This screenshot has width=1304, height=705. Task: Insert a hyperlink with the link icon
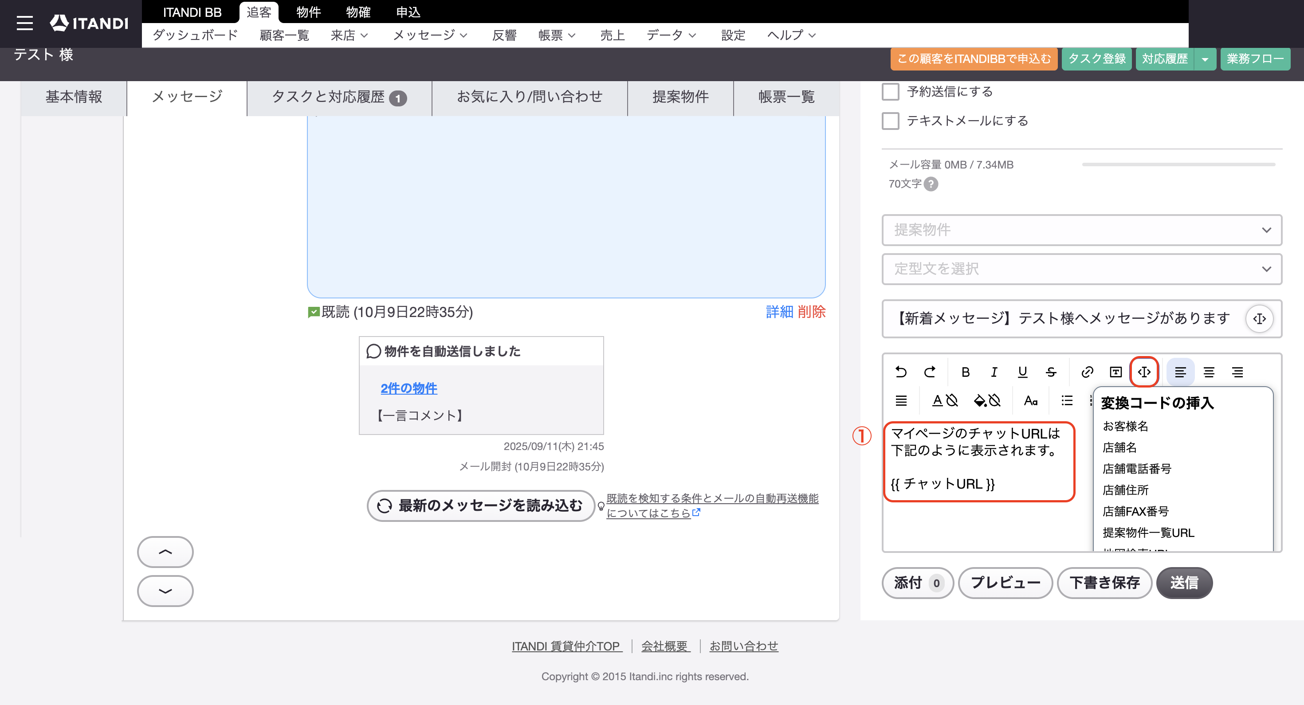coord(1087,372)
